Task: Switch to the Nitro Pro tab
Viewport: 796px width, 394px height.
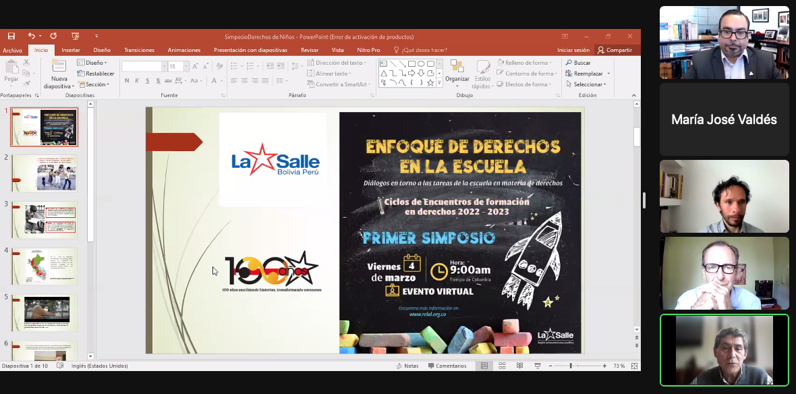Action: click(368, 51)
